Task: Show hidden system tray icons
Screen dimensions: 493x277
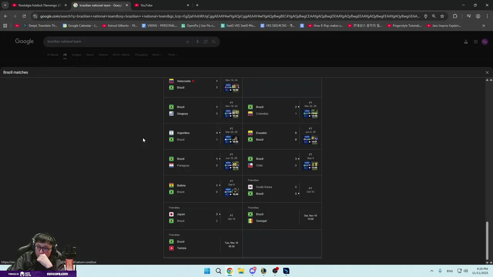Action: point(432,271)
